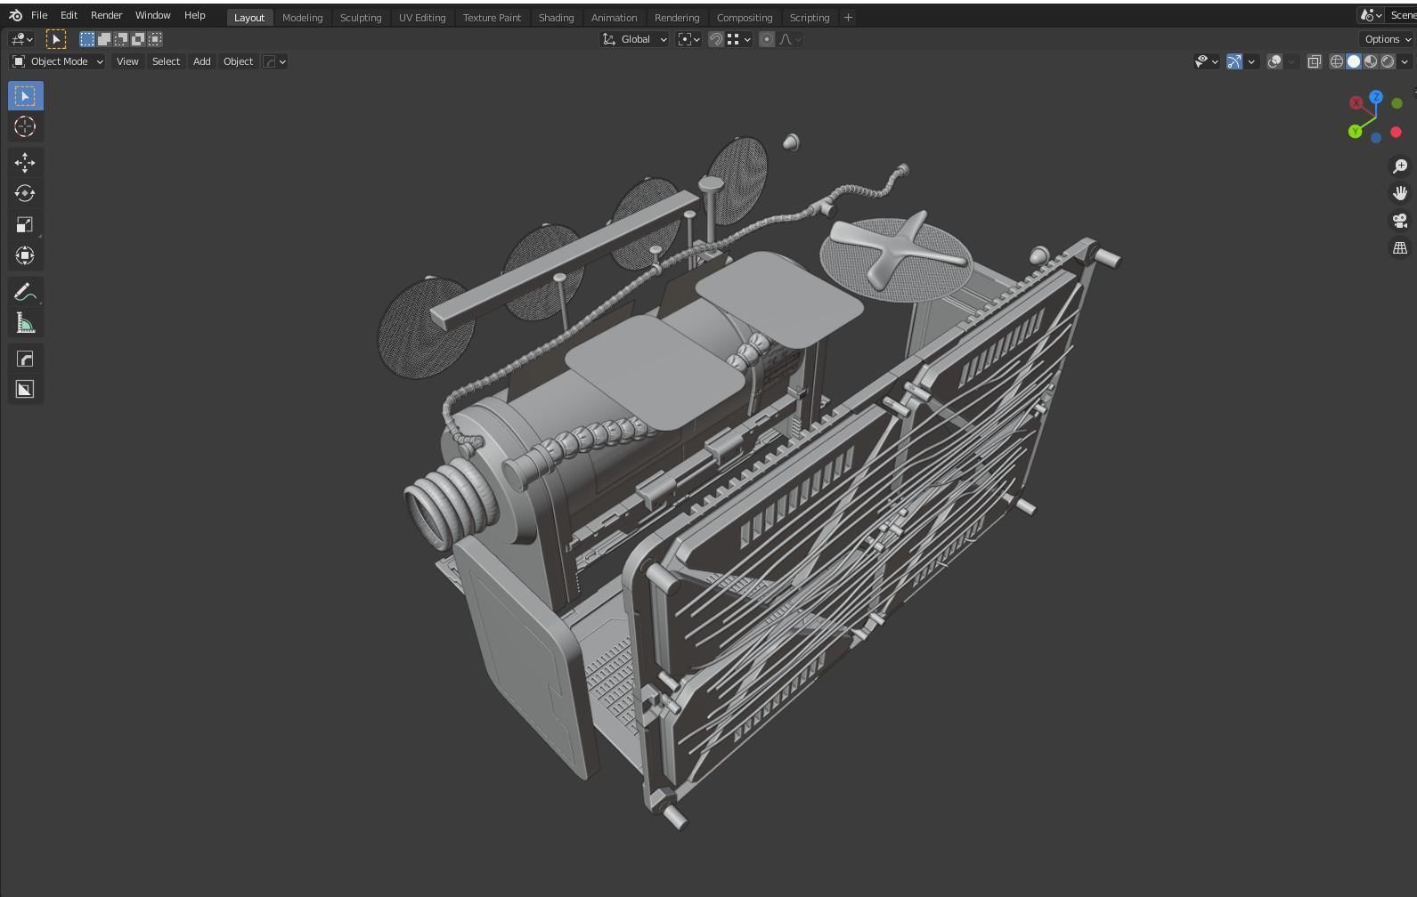Open Global transform orientation dropdown

(x=635, y=39)
